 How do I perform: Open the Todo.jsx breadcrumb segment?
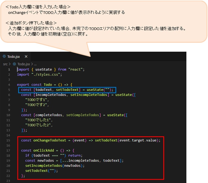[24, 64]
